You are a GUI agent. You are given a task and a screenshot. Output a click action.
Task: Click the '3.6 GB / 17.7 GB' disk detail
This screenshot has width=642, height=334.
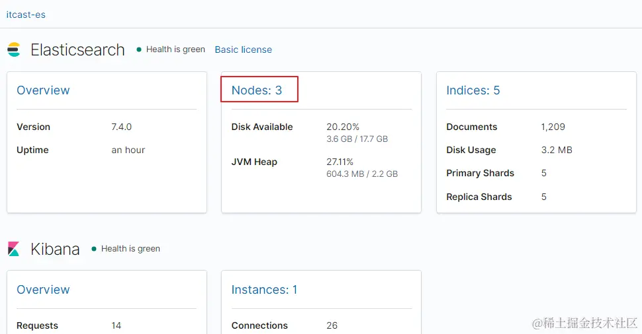[x=357, y=139]
